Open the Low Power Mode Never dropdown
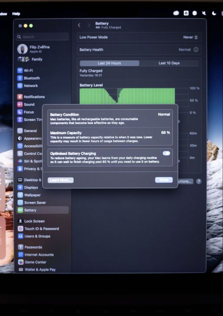 point(190,37)
